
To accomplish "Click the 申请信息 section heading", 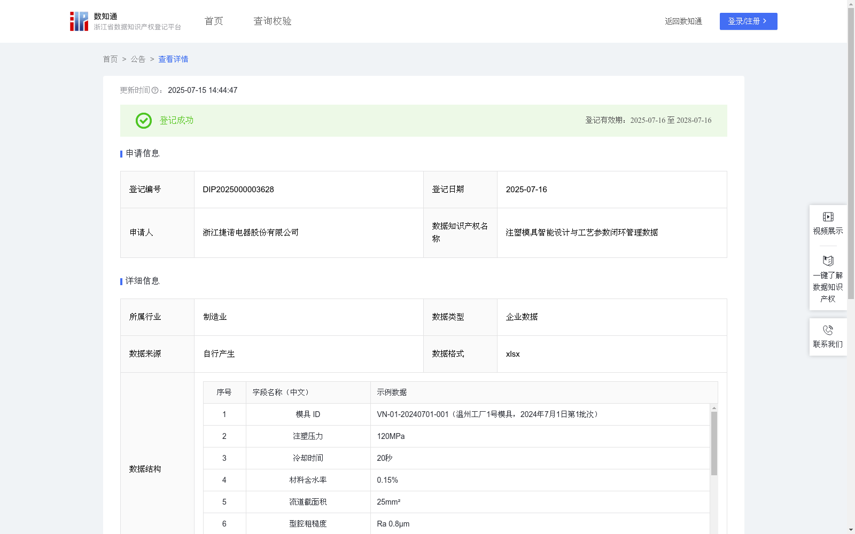I will [143, 154].
